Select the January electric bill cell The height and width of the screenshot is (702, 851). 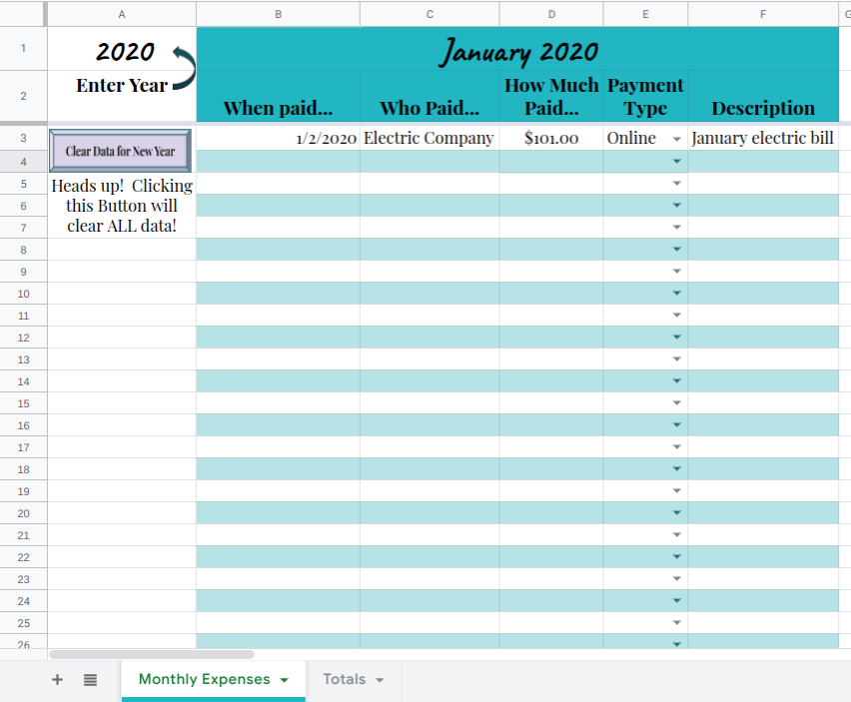(763, 138)
